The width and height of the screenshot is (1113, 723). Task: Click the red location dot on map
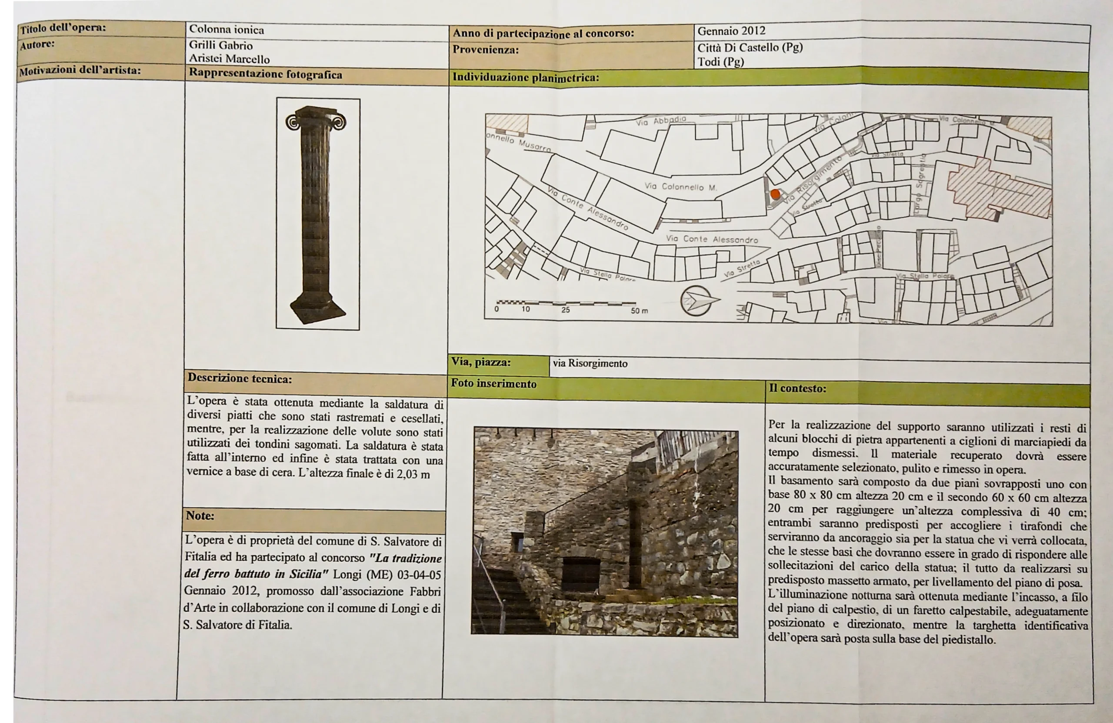tap(775, 194)
